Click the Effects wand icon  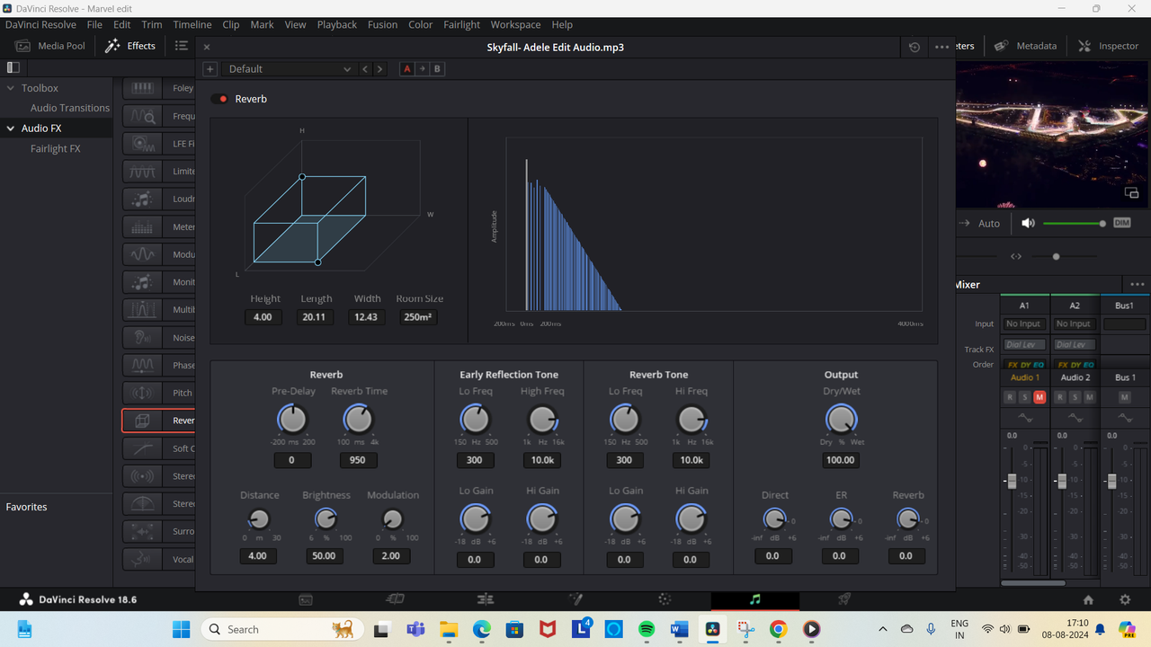coord(112,46)
